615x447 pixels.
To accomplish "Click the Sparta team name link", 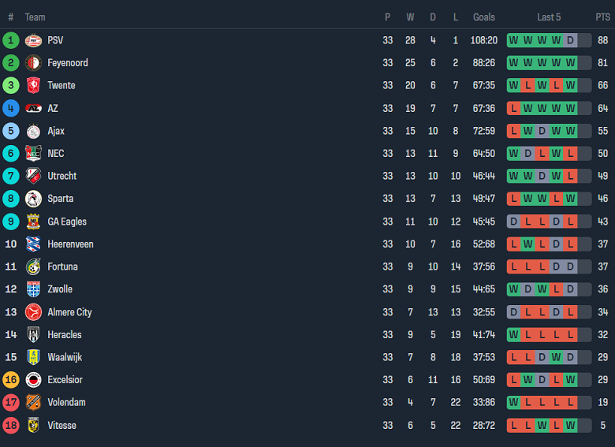I will pos(61,199).
